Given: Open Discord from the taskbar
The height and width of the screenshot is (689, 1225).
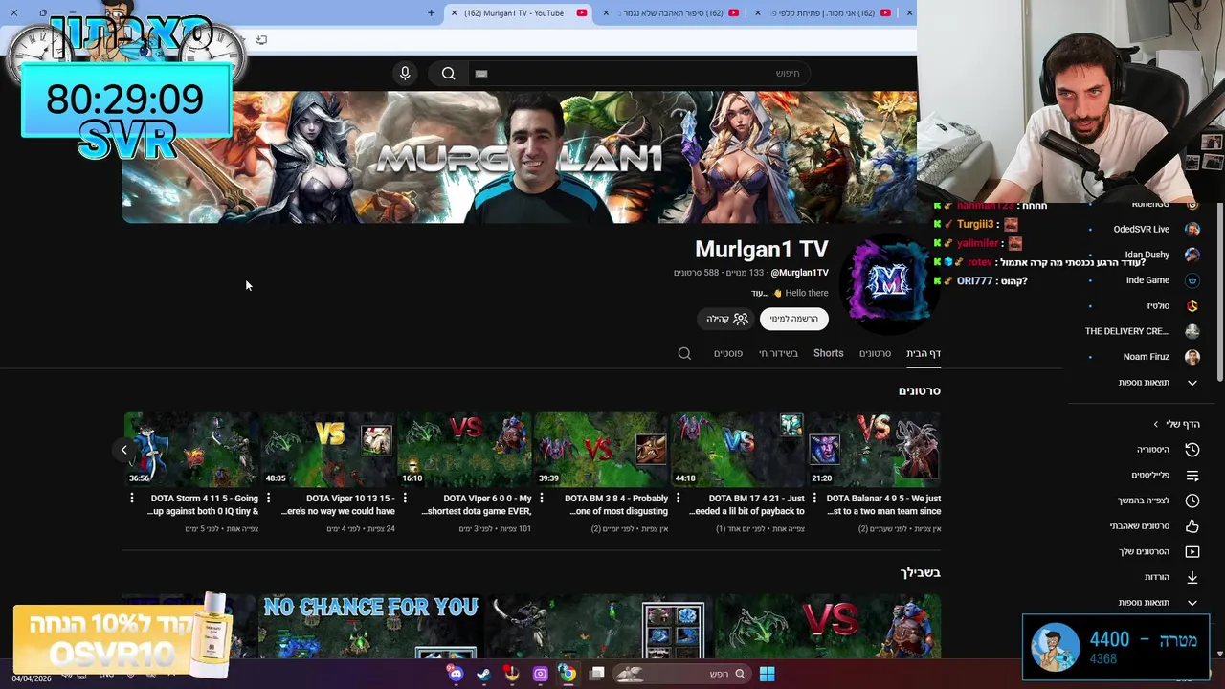Looking at the screenshot, I should click(x=456, y=674).
